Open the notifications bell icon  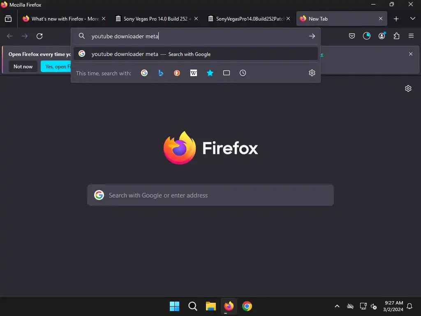point(409,306)
